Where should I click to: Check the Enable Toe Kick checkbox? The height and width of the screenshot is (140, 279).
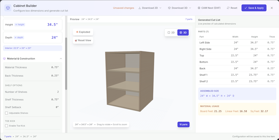(x=7, y=126)
